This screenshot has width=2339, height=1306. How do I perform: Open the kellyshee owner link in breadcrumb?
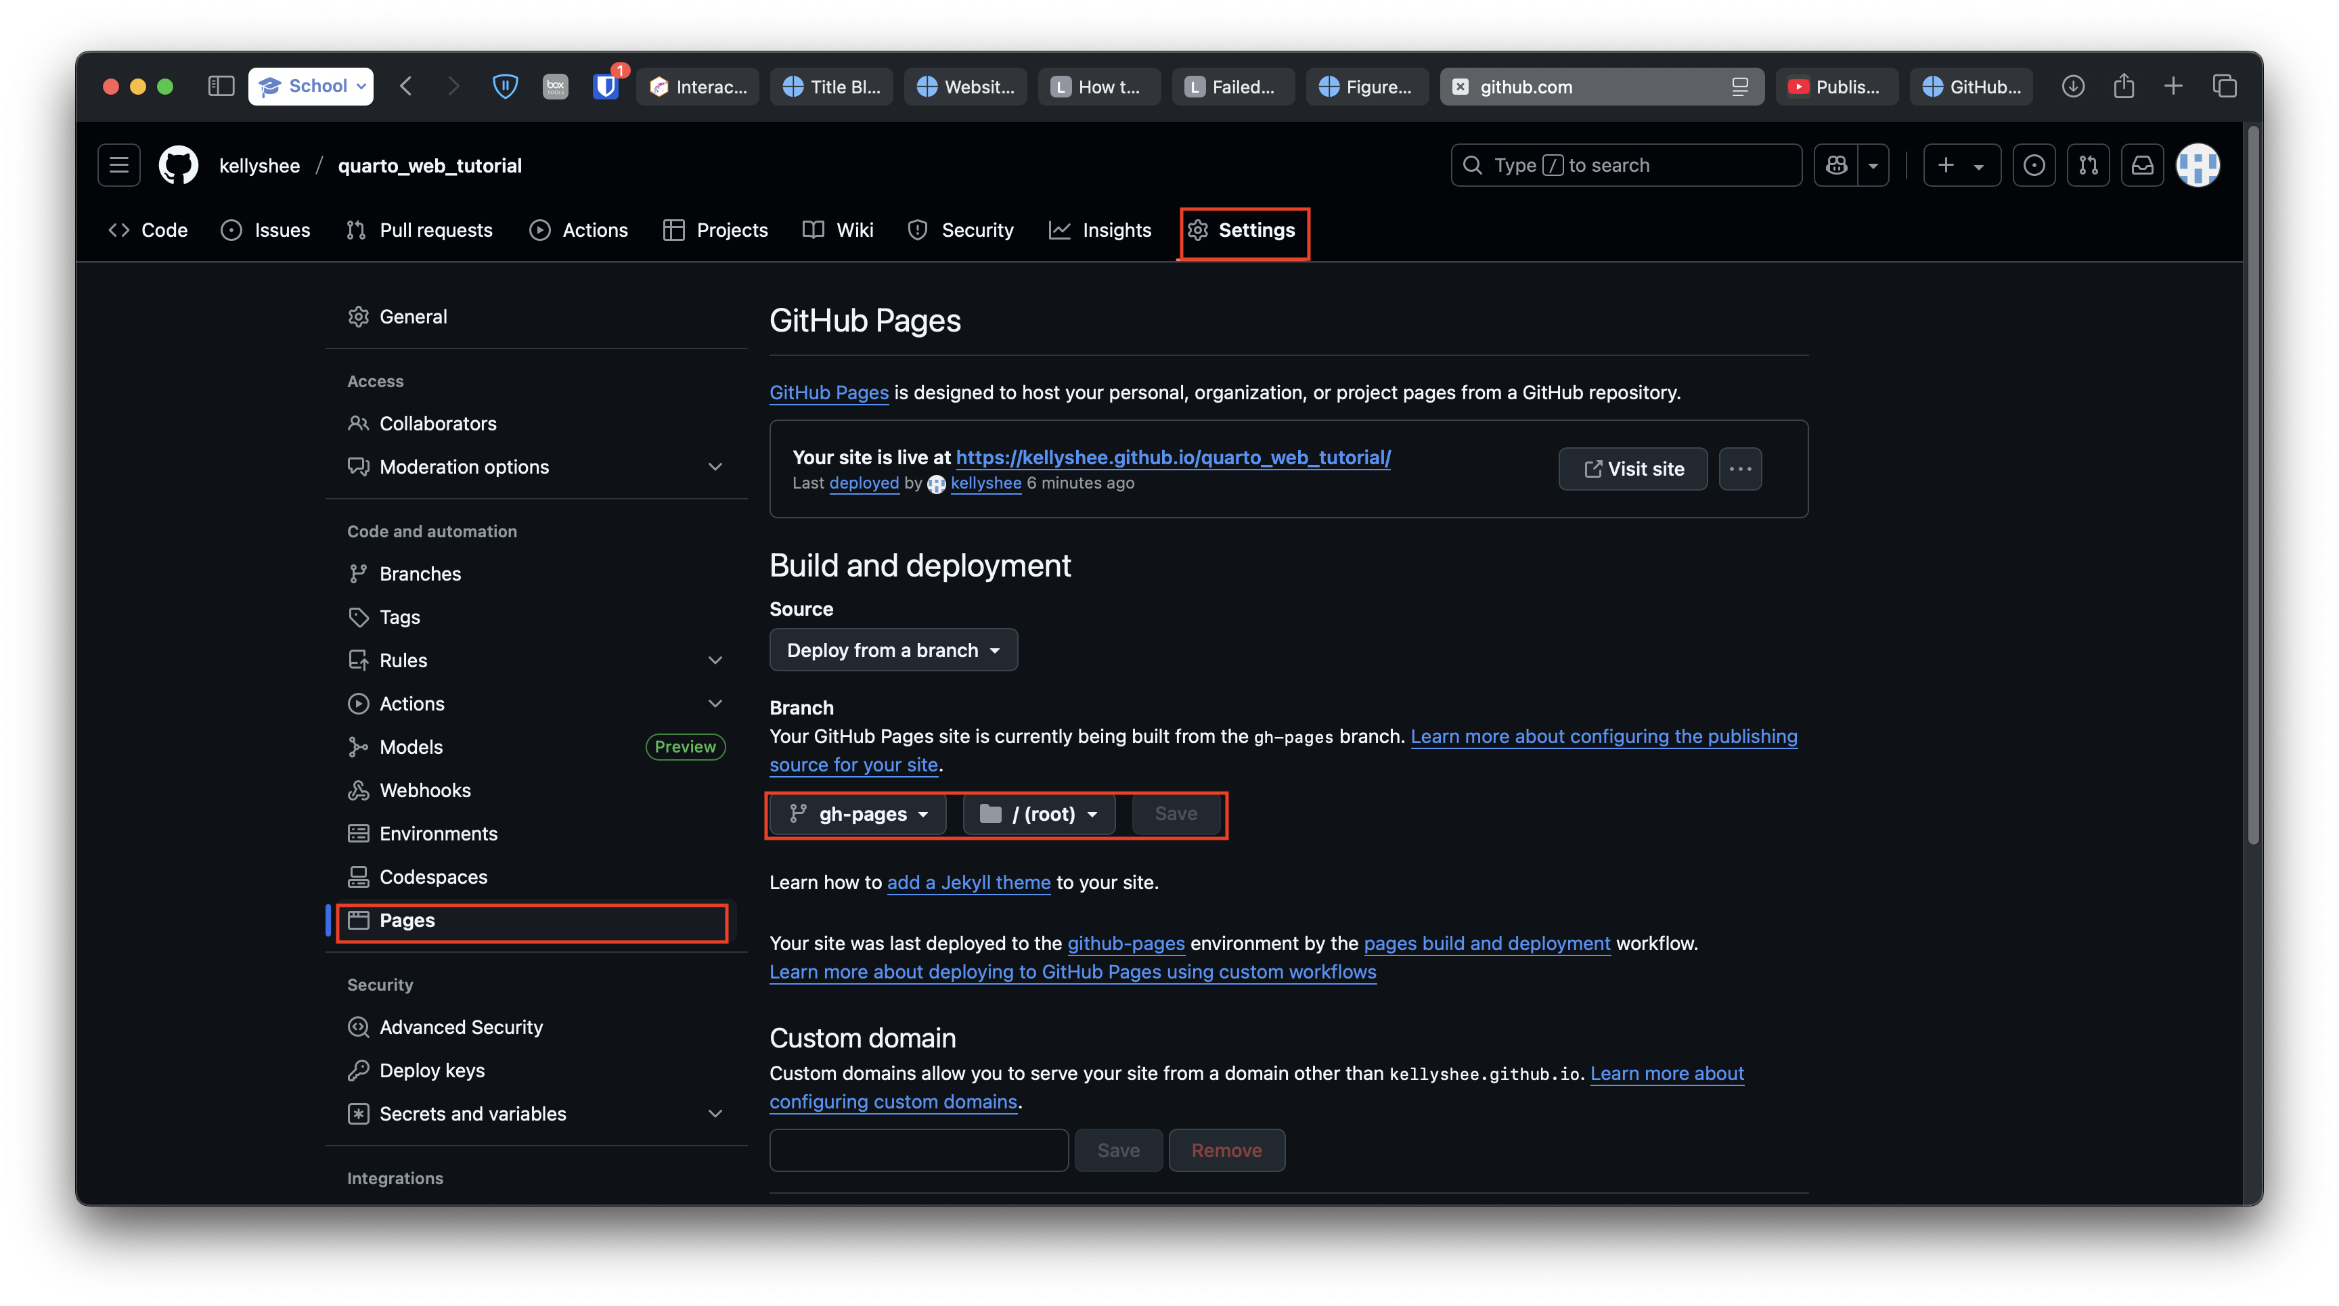pyautogui.click(x=260, y=165)
